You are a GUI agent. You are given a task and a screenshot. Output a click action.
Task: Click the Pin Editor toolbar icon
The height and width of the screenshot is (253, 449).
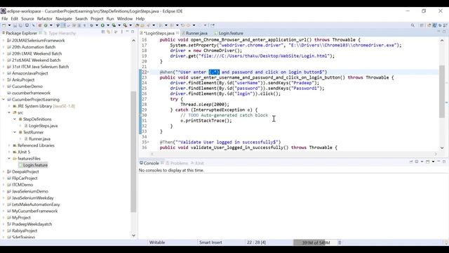coord(212,25)
